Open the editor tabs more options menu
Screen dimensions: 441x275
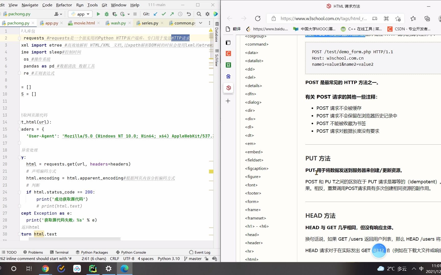(210, 23)
